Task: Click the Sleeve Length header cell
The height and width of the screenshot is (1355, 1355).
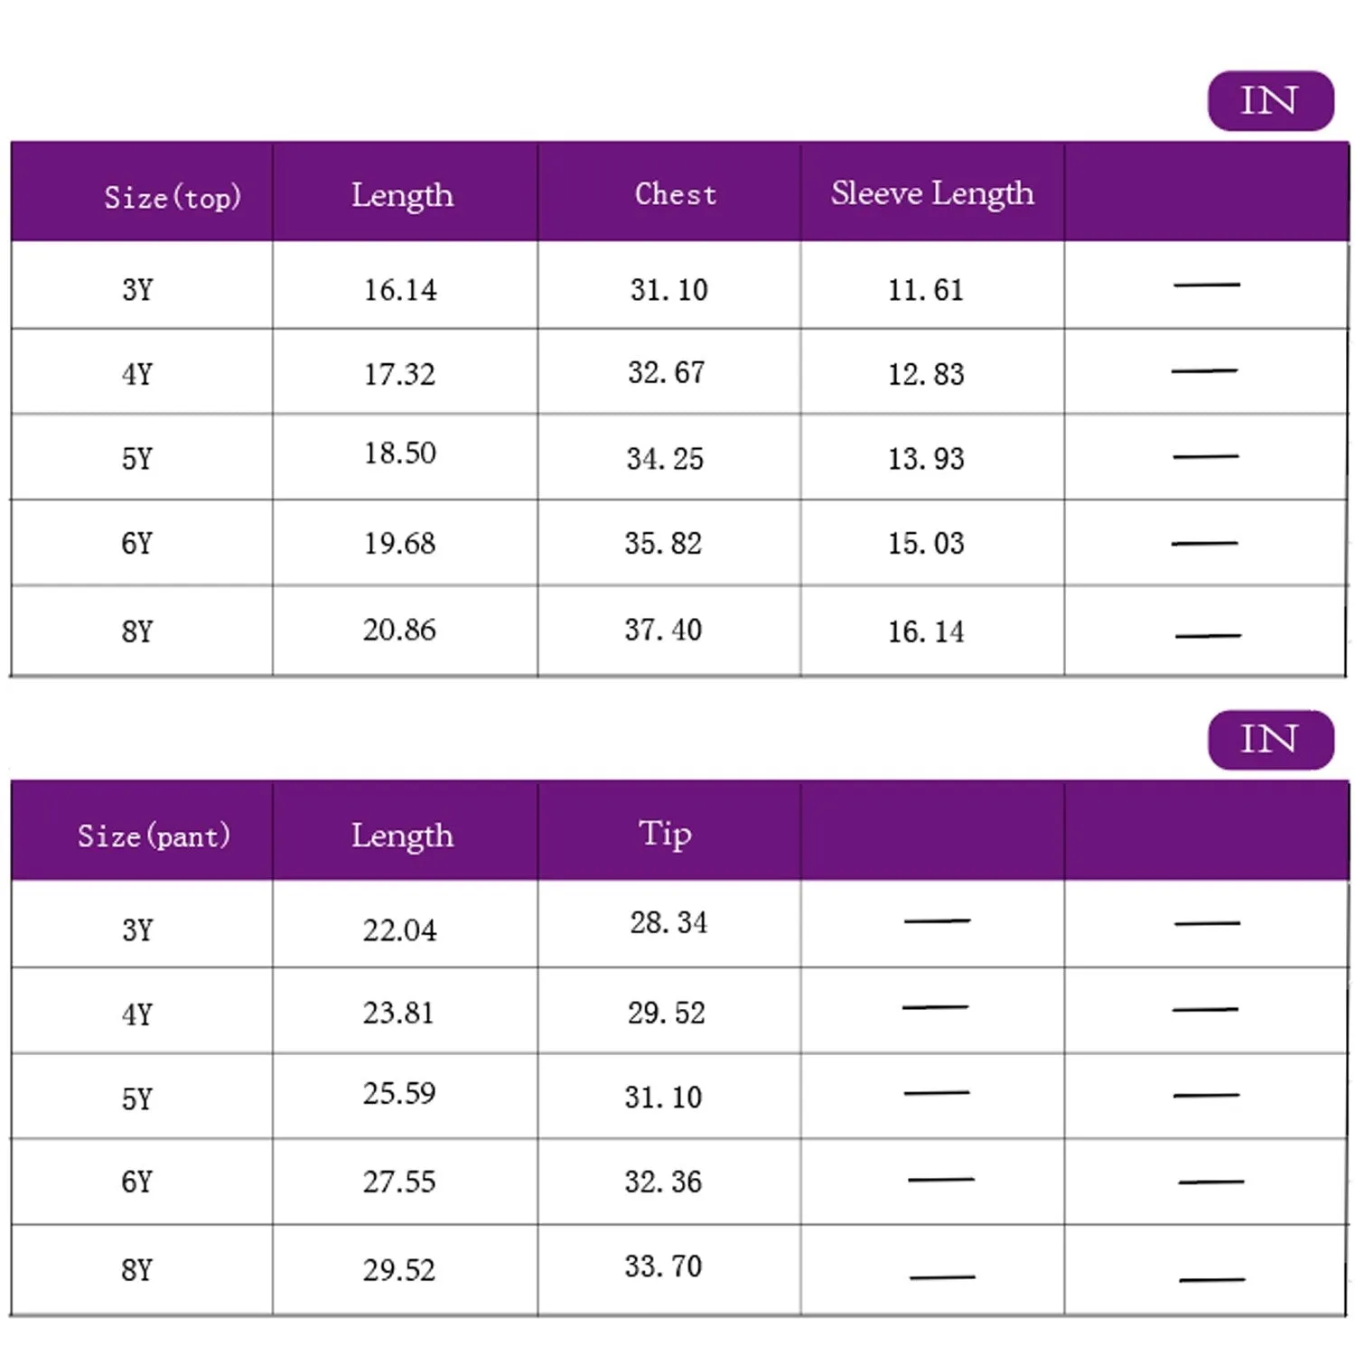Action: [932, 193]
